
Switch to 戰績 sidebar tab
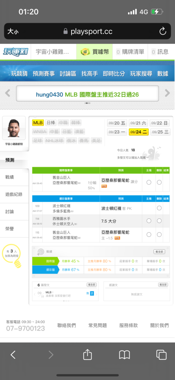(x=14, y=177)
